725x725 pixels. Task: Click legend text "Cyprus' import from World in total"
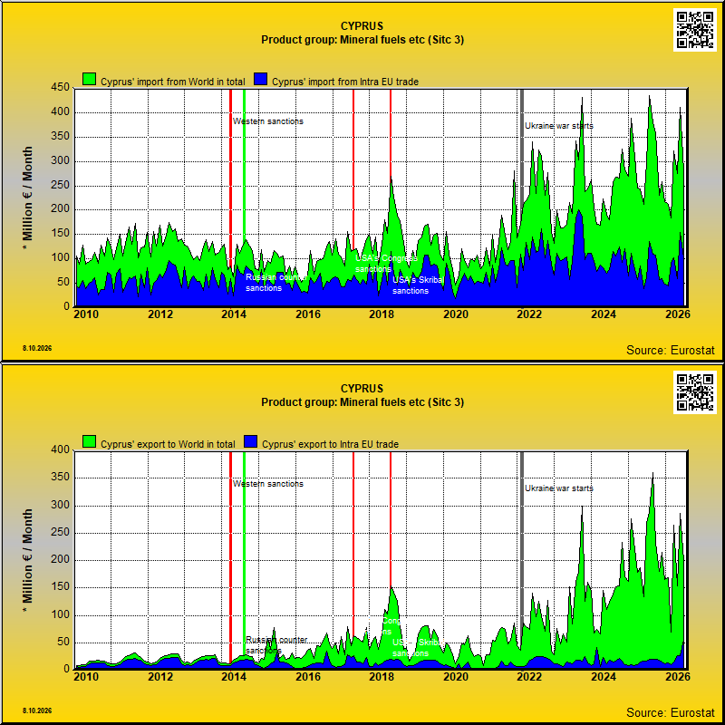[x=173, y=82]
